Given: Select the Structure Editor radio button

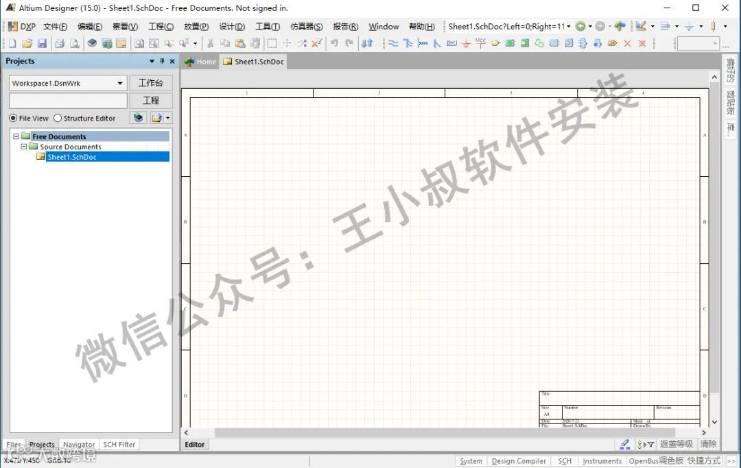Looking at the screenshot, I should (58, 118).
